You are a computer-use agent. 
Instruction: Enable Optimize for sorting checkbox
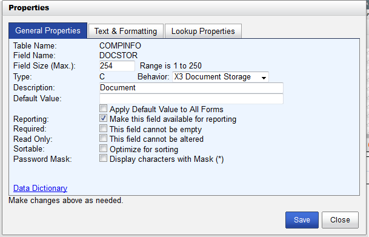point(103,149)
